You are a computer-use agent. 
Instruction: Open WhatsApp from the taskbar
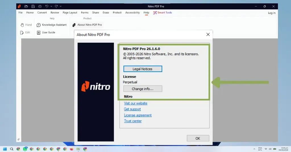coord(25,149)
